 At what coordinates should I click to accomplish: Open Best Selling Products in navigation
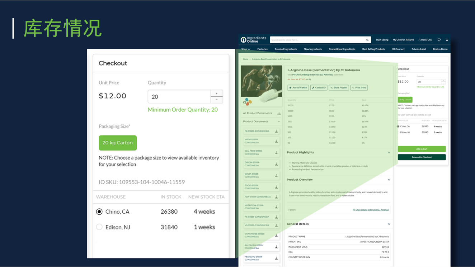[373, 49]
